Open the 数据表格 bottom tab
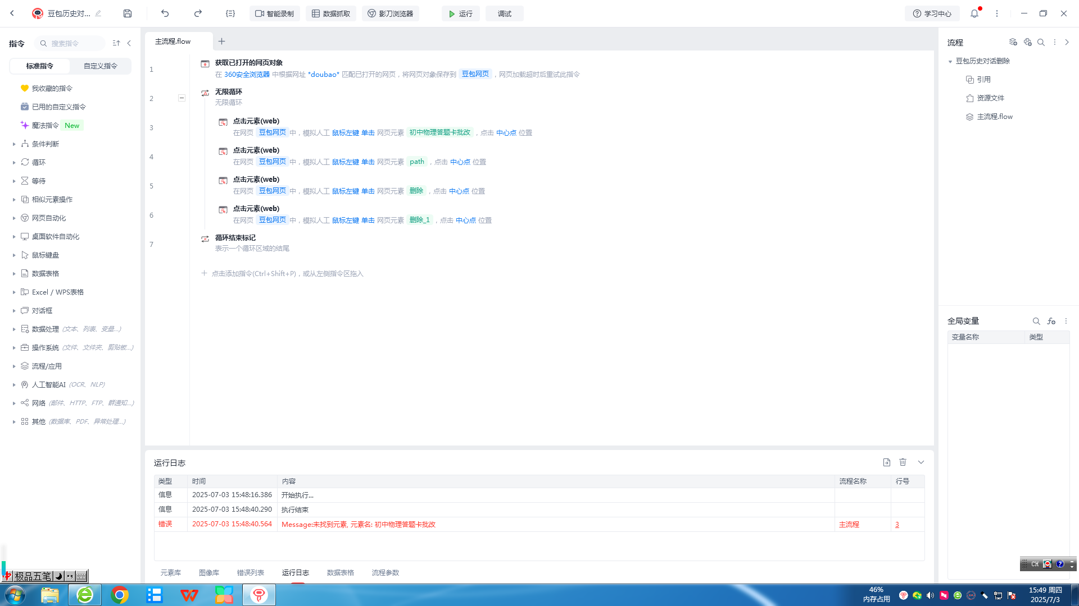Screen dimensions: 1079x606 coord(341,573)
